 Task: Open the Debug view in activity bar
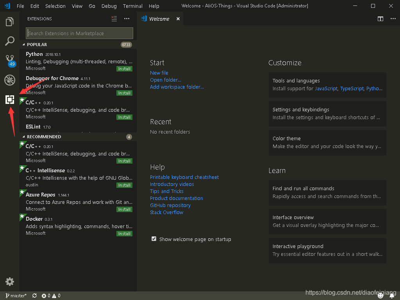pos(10,80)
